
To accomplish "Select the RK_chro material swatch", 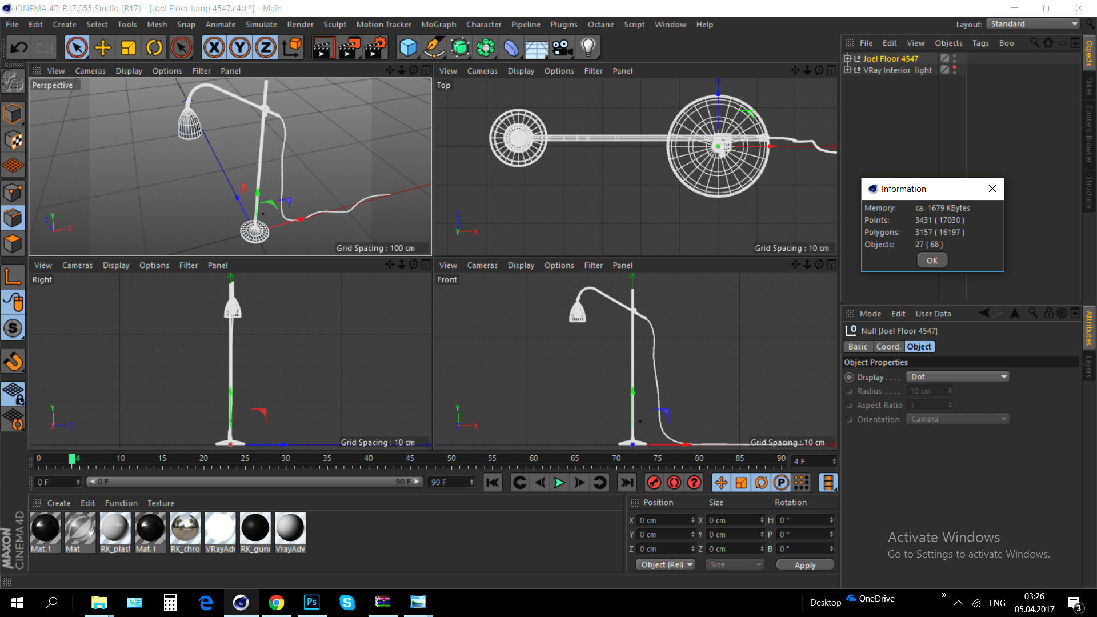I will pos(185,532).
